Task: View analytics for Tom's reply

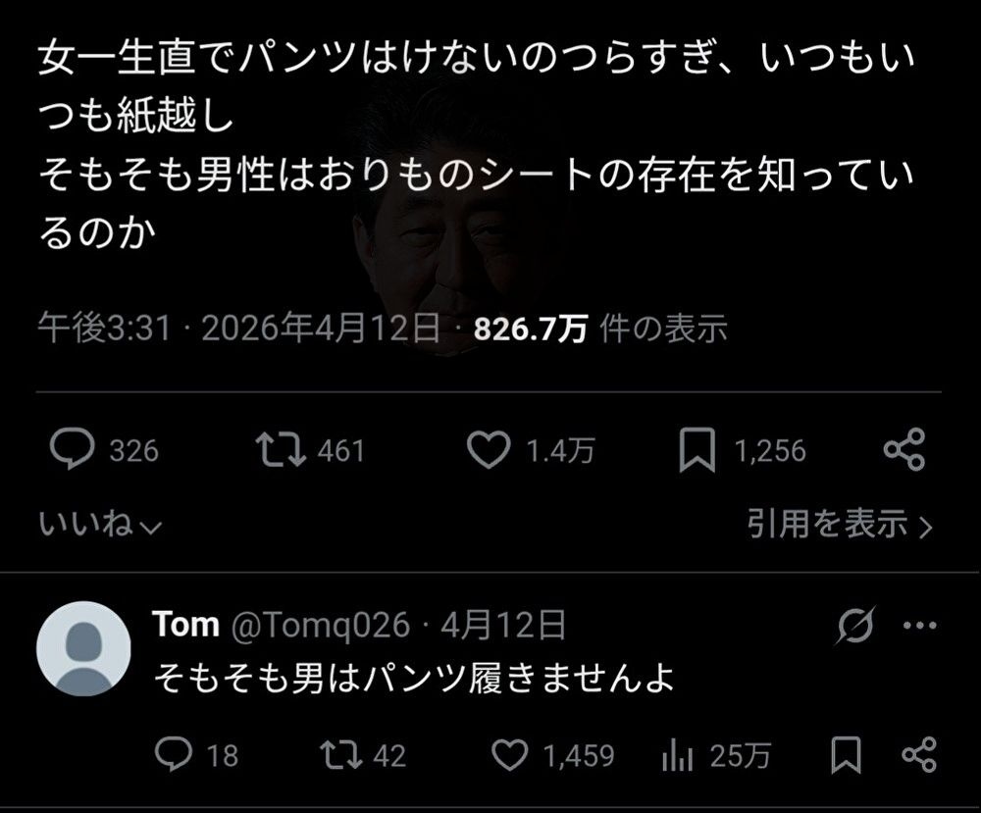Action: coord(678,754)
